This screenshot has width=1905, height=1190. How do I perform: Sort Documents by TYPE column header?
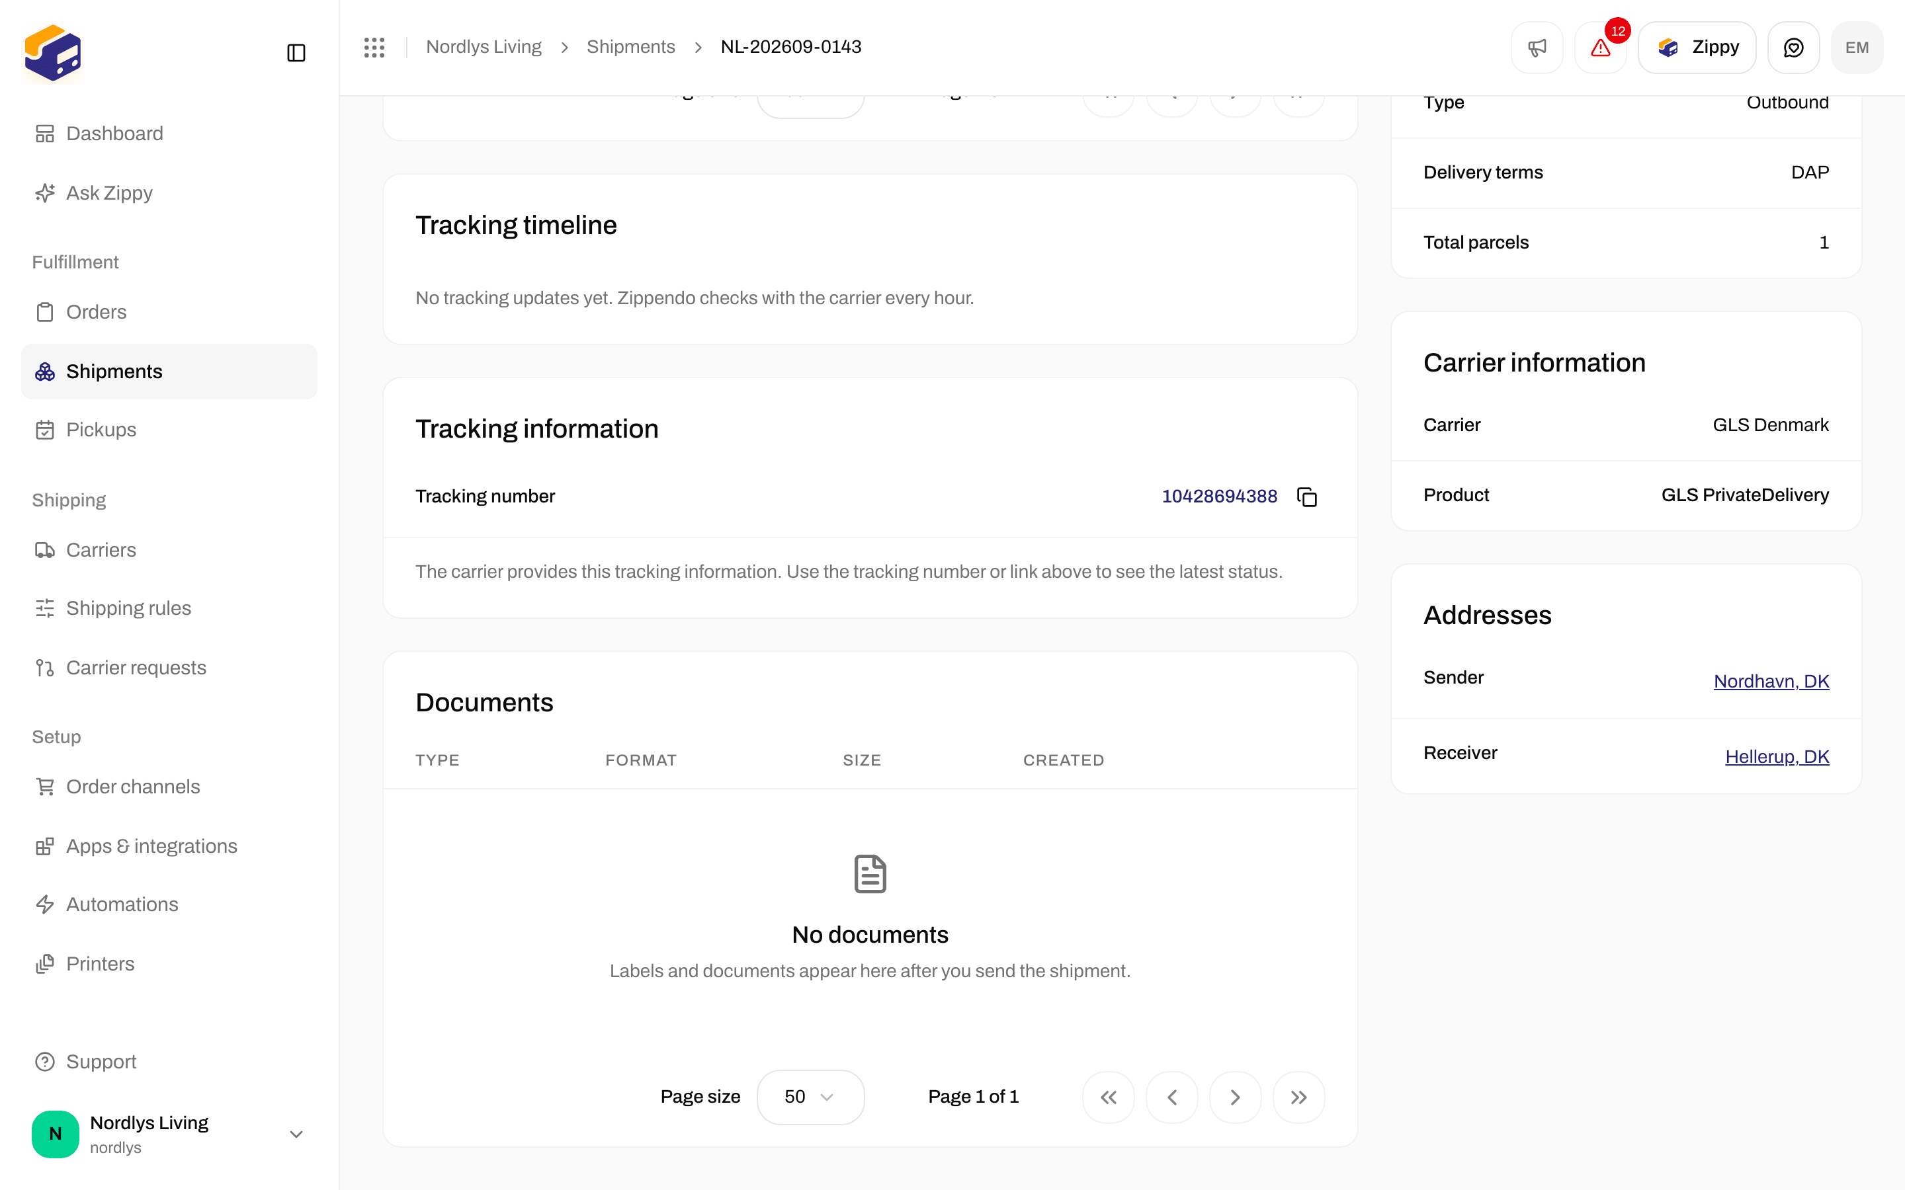pyautogui.click(x=438, y=760)
